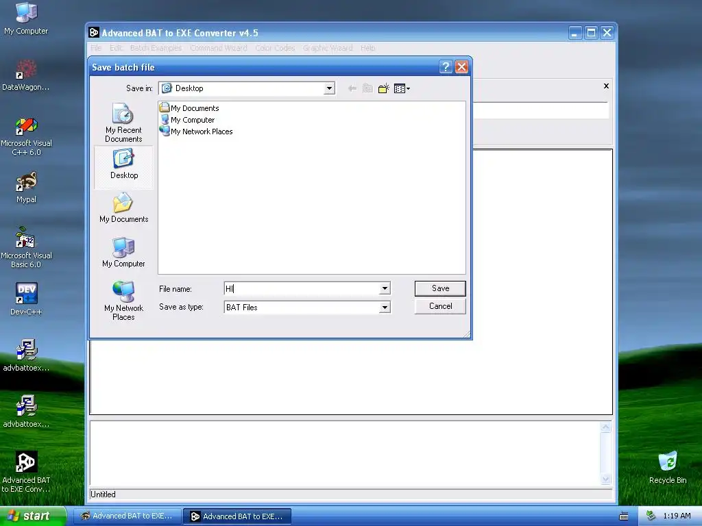Open the Graphic Wizard menu
This screenshot has height=526, width=702.
click(328, 48)
